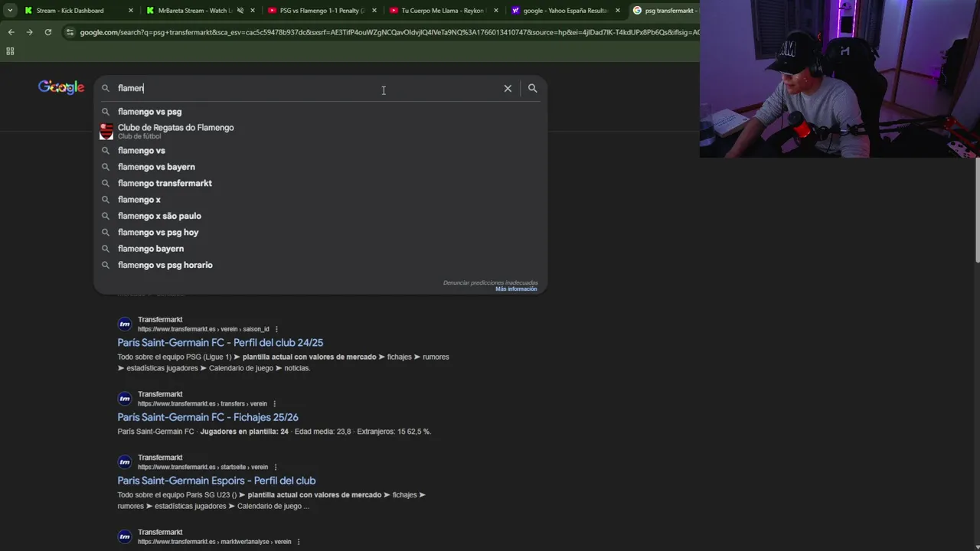The image size is (980, 551).
Task: Reload the current page
Action: coord(47,32)
